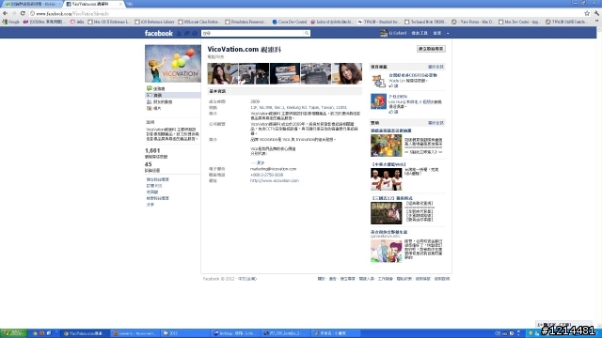Open the Chrome wrench settings menu

pyautogui.click(x=596, y=13)
